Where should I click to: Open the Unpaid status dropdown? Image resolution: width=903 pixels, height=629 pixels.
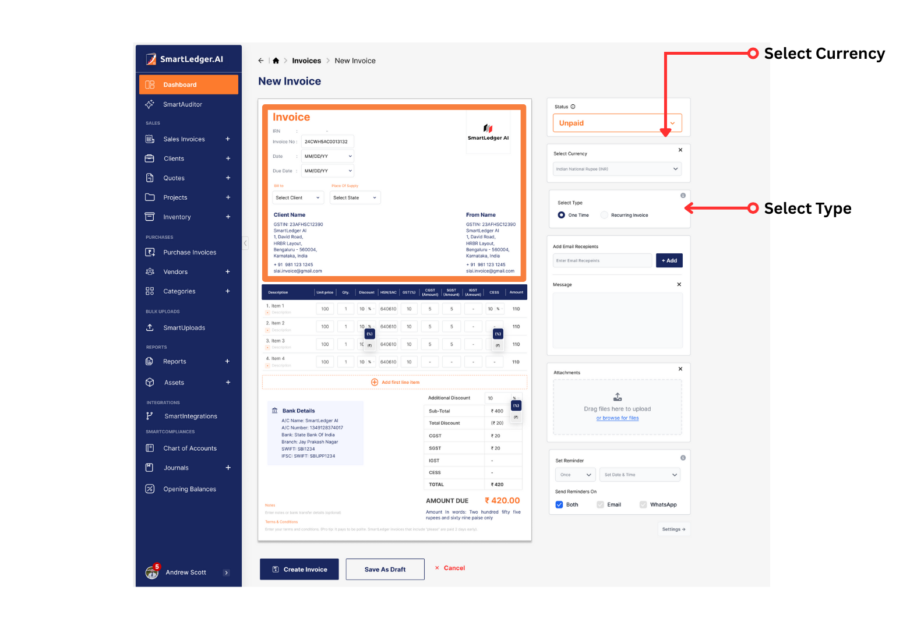click(617, 123)
